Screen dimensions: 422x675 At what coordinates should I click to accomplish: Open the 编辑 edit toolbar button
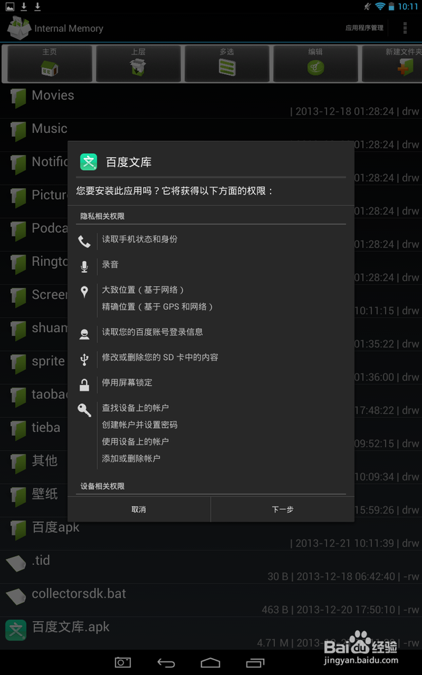click(315, 63)
